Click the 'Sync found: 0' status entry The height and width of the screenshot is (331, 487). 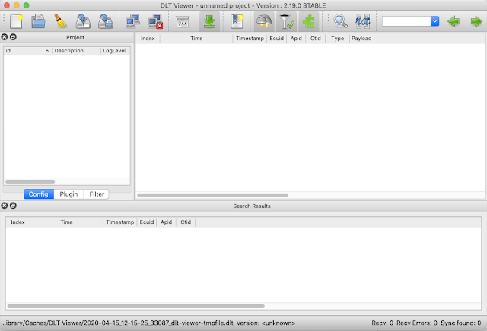coord(461,323)
